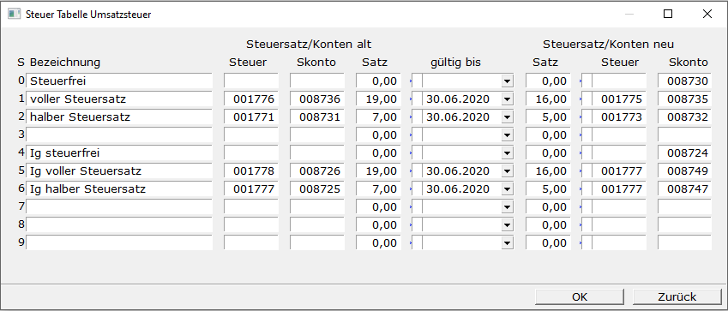728x311 pixels.
Task: Expand the gültig bis dropdown for halber Steuersatz
Action: (x=507, y=117)
